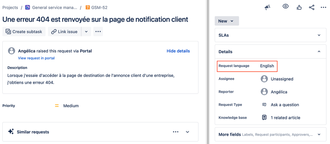Viewport: 330px width, 144px height.
Task: Click Hide details link
Action: pyautogui.click(x=178, y=51)
